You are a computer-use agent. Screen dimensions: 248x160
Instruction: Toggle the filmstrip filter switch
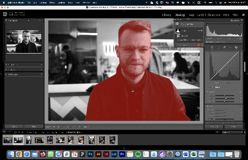click(245, 132)
